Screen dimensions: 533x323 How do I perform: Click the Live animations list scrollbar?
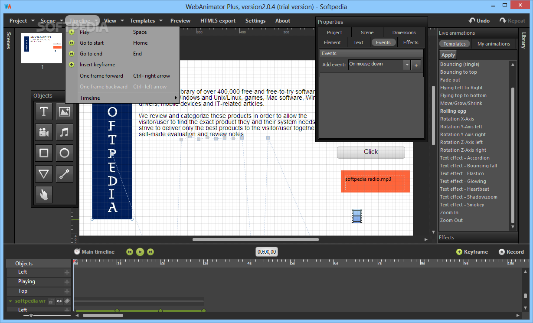[513, 155]
